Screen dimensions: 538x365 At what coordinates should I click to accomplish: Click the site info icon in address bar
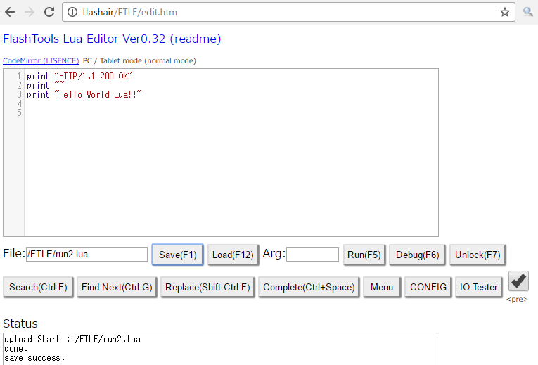(x=73, y=12)
